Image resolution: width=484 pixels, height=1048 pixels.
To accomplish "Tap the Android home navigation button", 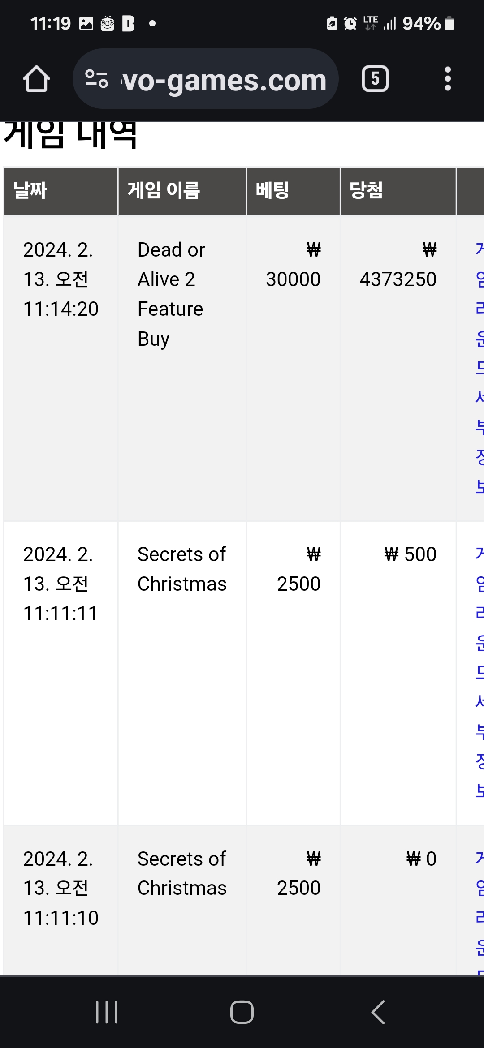I will [242, 1012].
